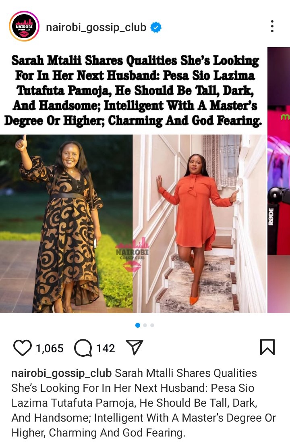Click the blue verified badge

pos(156,27)
